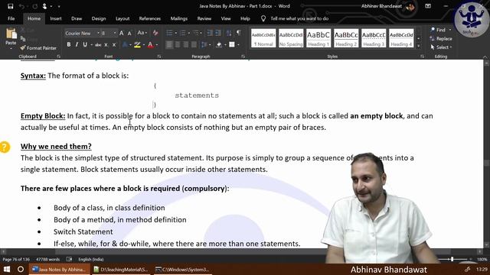Apply the Normal style

[x=263, y=38]
